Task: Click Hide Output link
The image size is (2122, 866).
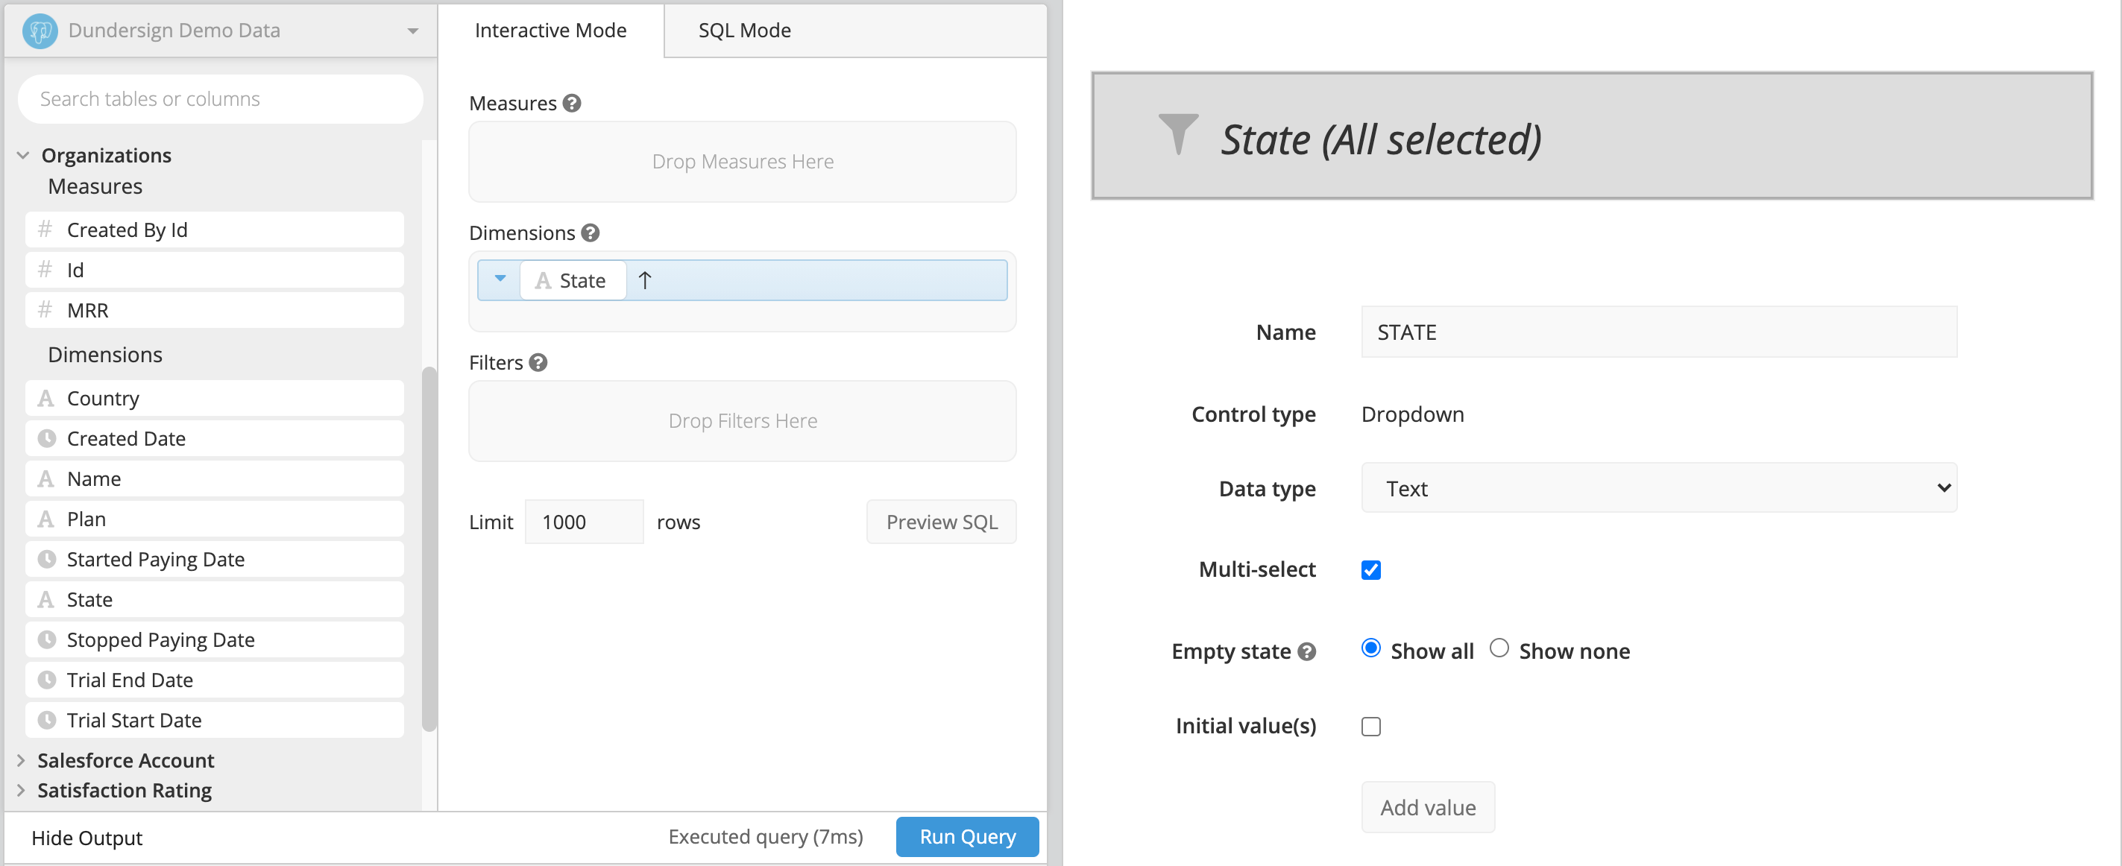Action: tap(86, 838)
